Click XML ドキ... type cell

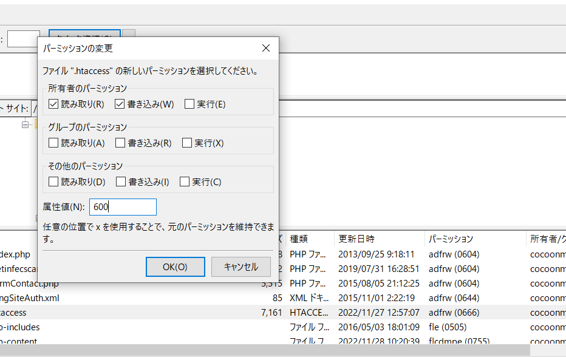coord(309,298)
